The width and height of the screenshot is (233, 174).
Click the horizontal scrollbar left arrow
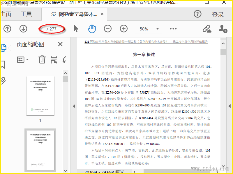[134, 172]
